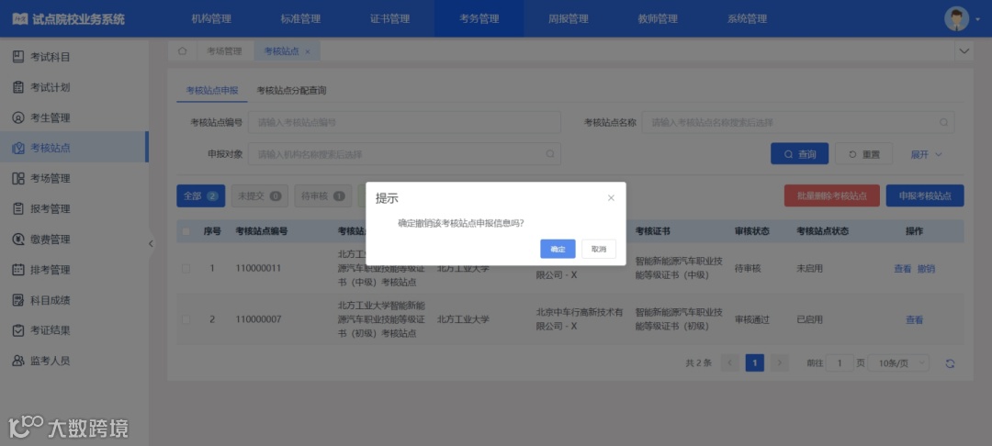Toggle the select-all checkbox in table header
Screen dimensions: 992x446
[186, 231]
